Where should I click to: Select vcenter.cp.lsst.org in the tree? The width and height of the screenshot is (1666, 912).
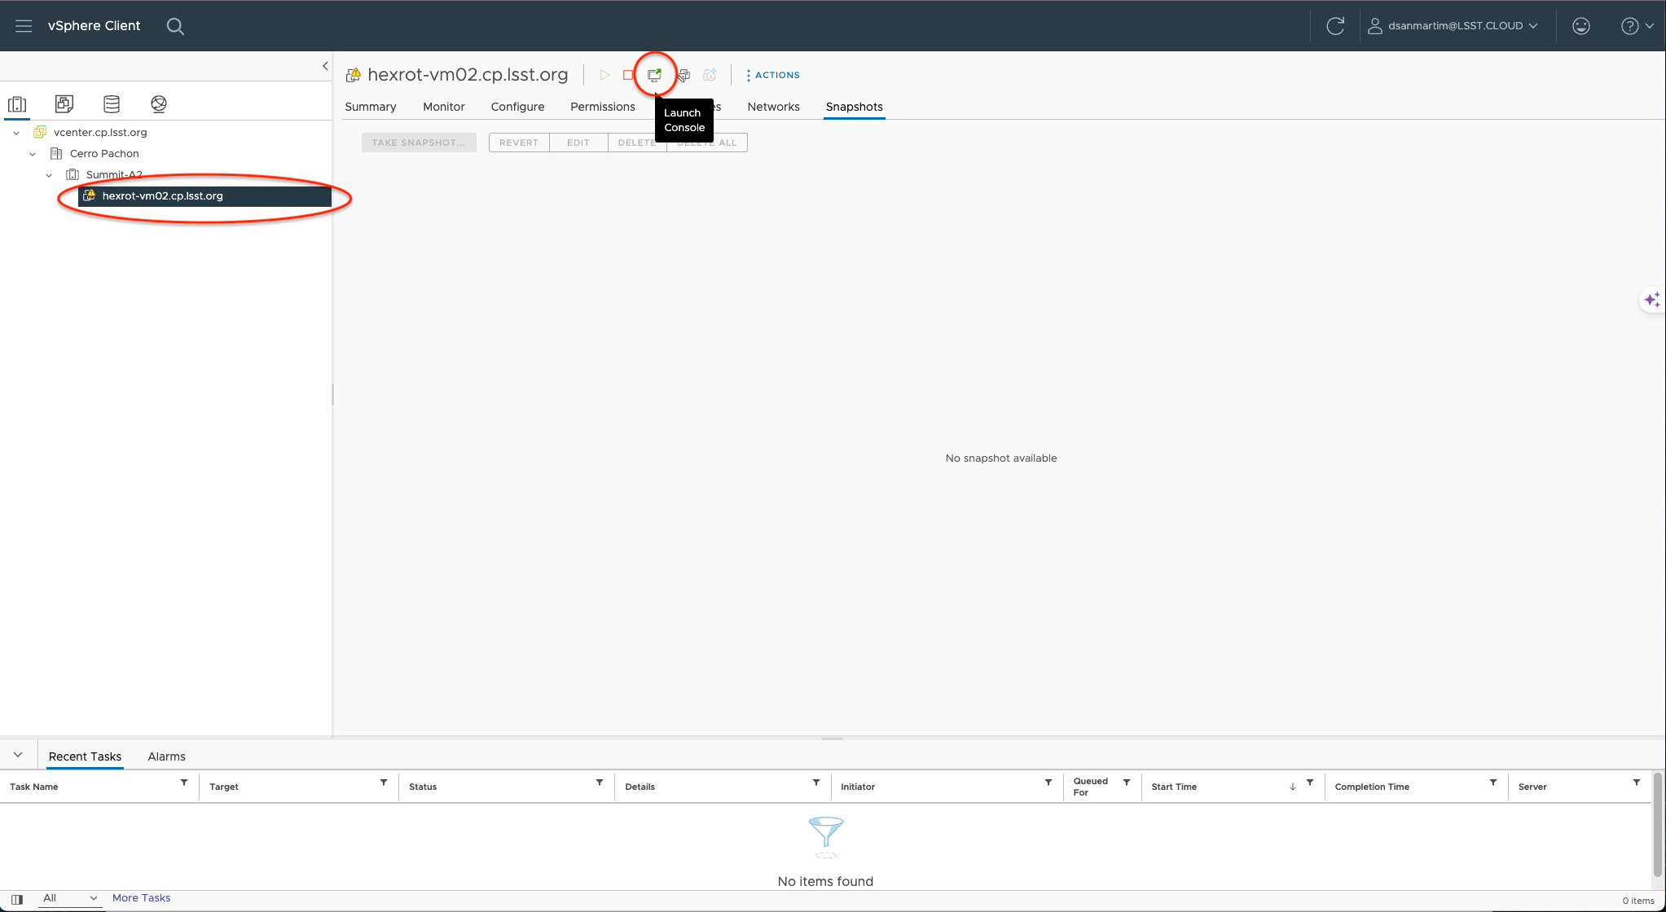(100, 132)
